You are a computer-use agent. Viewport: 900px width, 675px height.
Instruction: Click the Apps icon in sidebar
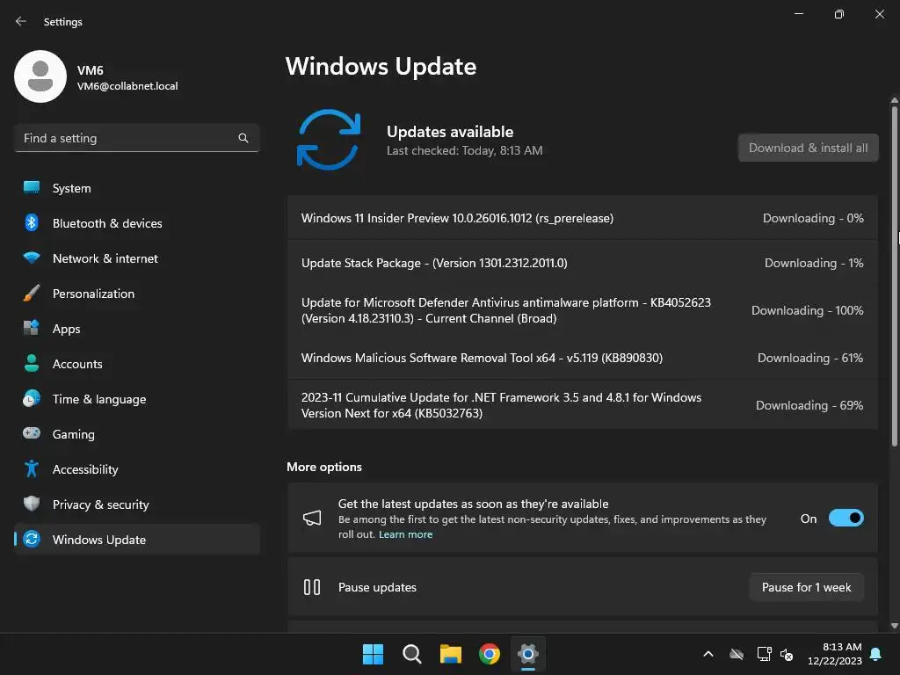coord(32,329)
